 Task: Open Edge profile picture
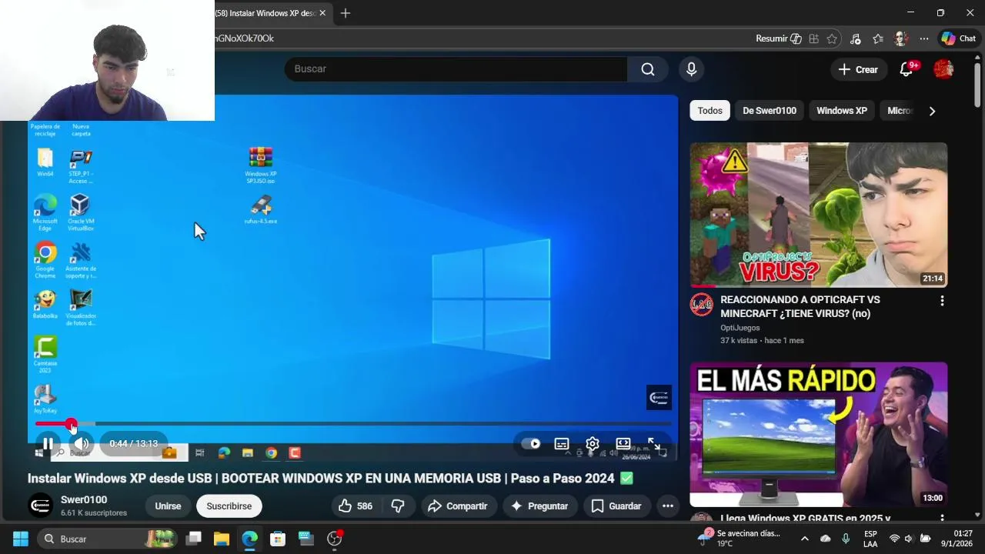tap(901, 38)
